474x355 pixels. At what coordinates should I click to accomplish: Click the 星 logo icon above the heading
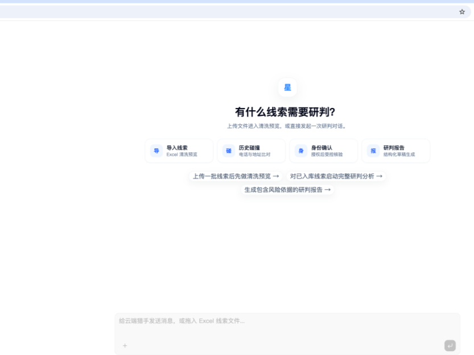tap(287, 87)
